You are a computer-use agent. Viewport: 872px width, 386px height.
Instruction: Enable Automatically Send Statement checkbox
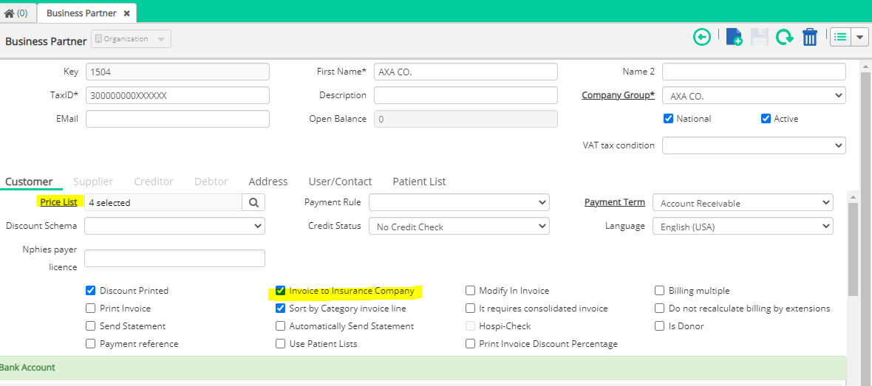click(280, 326)
